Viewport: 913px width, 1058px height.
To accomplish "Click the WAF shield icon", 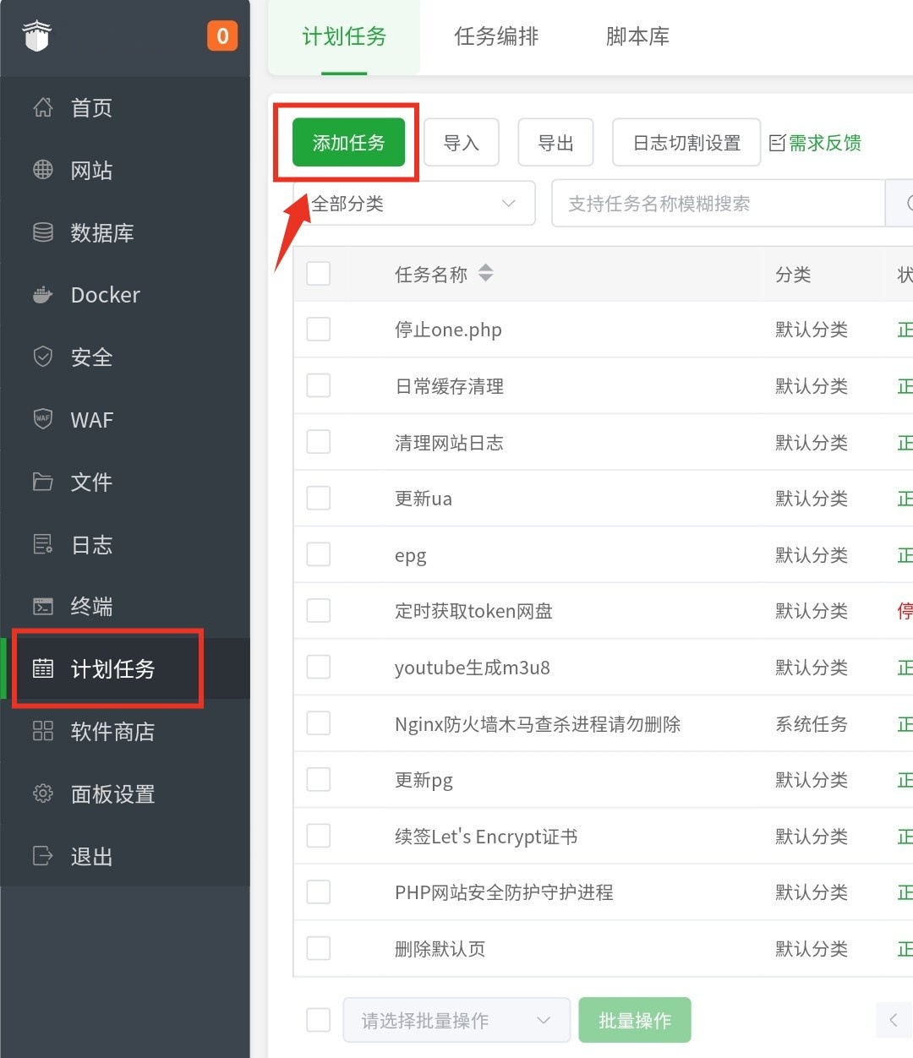I will click(43, 419).
